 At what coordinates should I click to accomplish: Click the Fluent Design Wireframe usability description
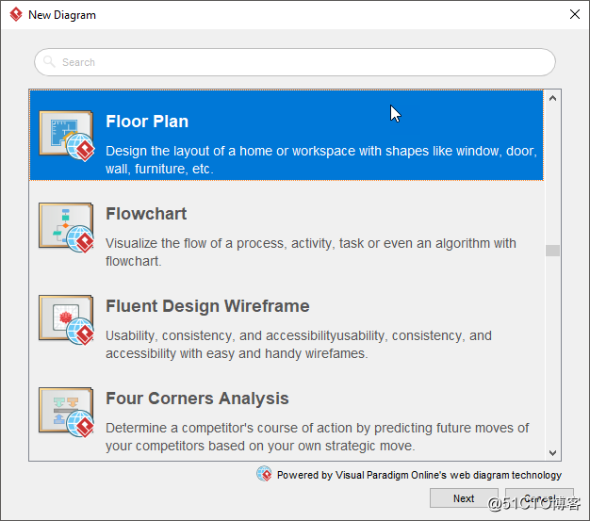coord(299,345)
